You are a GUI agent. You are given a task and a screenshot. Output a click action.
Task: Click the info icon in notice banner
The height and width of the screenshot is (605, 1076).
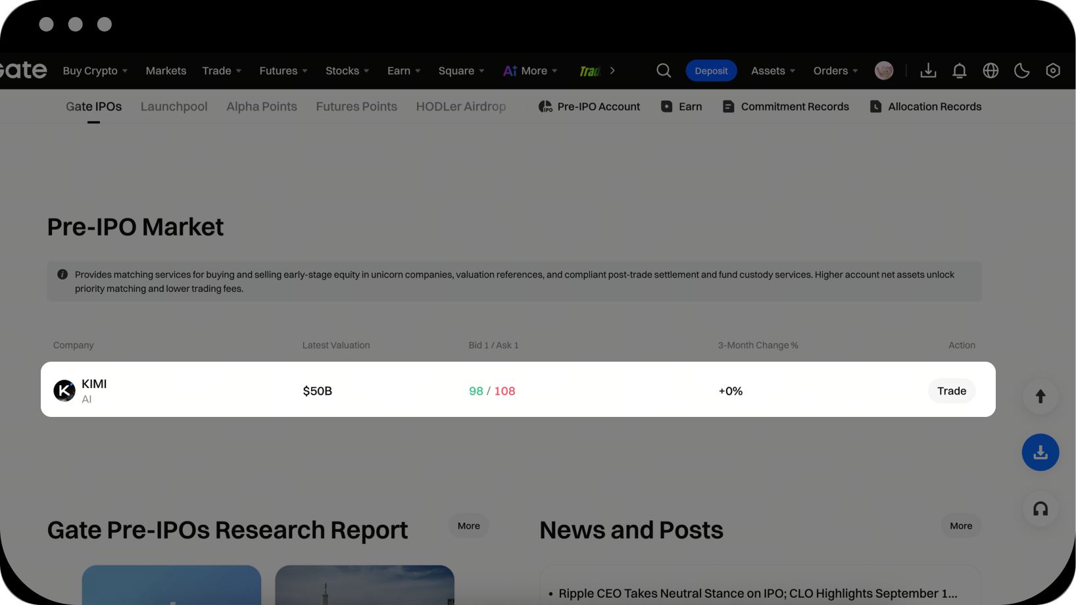click(x=62, y=274)
